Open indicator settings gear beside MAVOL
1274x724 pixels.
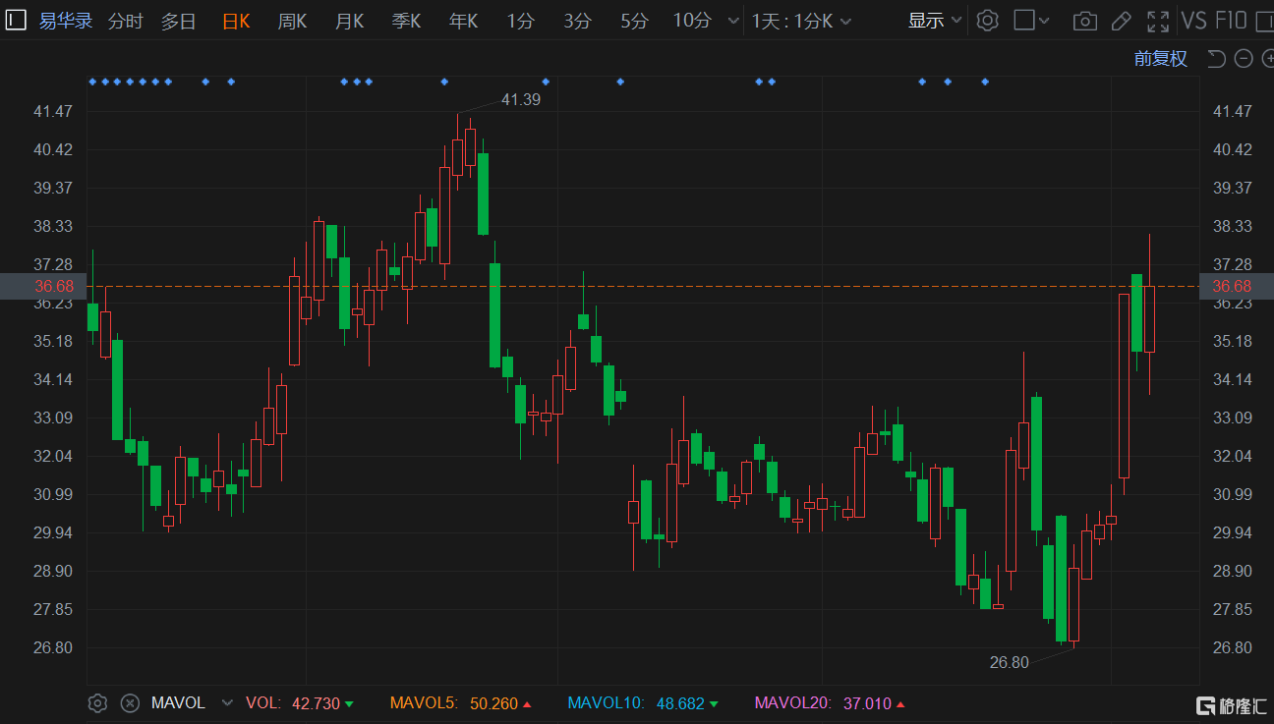[97, 703]
